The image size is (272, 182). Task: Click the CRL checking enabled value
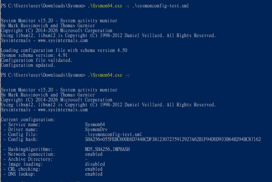click(94, 169)
